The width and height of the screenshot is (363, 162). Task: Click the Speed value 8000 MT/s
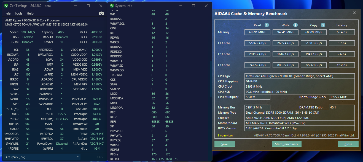(x=28, y=32)
